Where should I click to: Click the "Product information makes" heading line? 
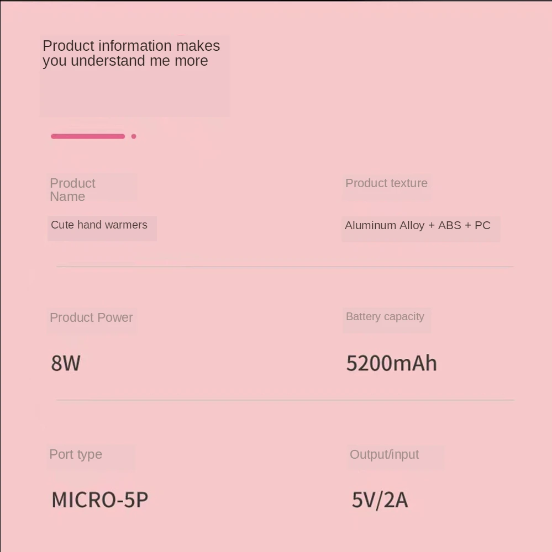click(x=131, y=46)
